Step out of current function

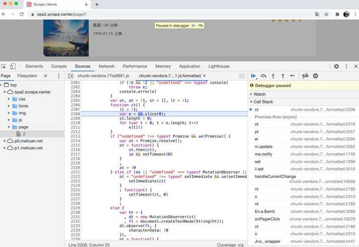coord(283,76)
